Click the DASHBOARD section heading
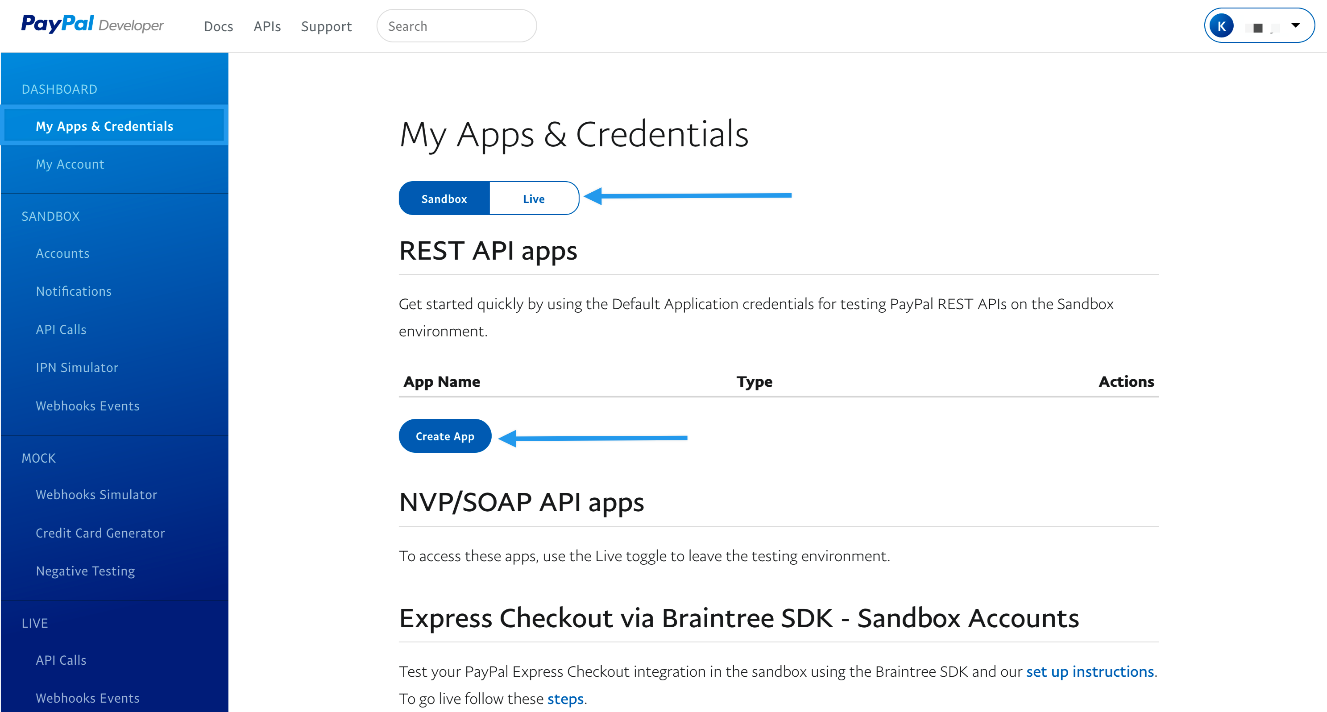This screenshot has height=712, width=1327. (x=59, y=89)
